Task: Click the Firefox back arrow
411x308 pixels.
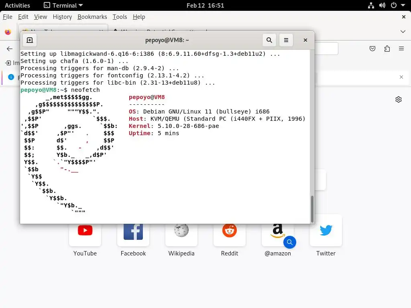Action: (10, 49)
